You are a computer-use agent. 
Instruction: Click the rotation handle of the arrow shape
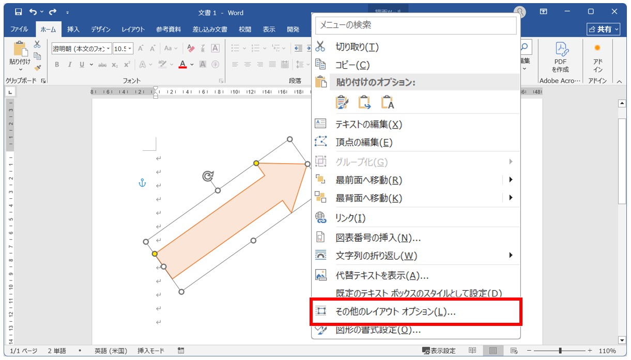pos(208,176)
